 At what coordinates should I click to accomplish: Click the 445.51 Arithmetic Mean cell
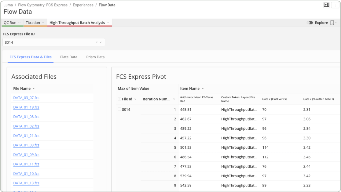(186, 110)
